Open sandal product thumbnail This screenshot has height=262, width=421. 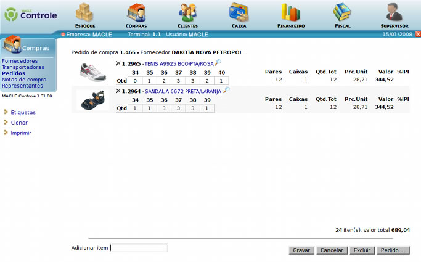pos(92,100)
